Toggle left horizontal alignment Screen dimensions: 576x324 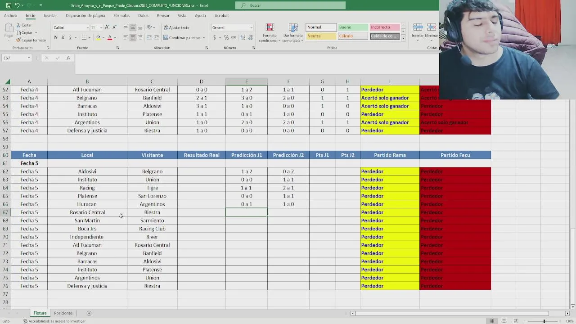click(126, 37)
